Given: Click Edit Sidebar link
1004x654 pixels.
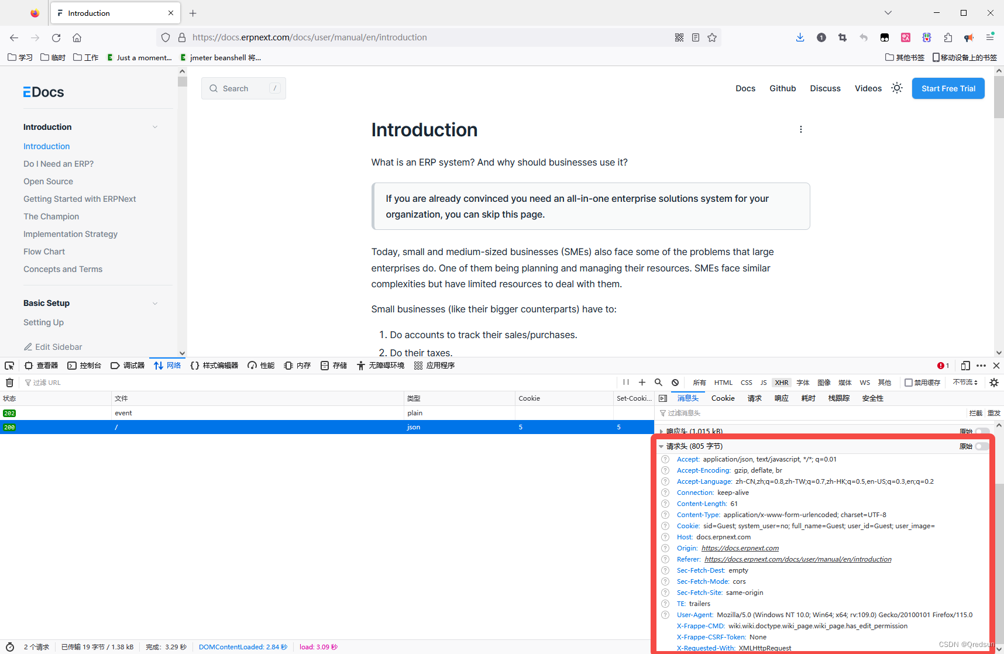Looking at the screenshot, I should coord(53,347).
